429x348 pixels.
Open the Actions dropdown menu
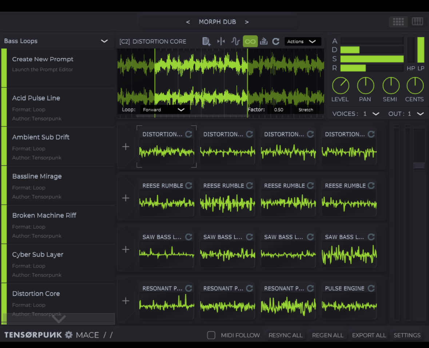(302, 42)
